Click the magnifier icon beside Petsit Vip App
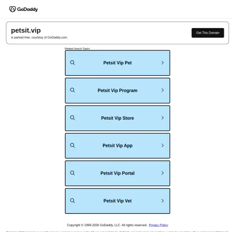This screenshot has width=232, height=232. coord(72,145)
